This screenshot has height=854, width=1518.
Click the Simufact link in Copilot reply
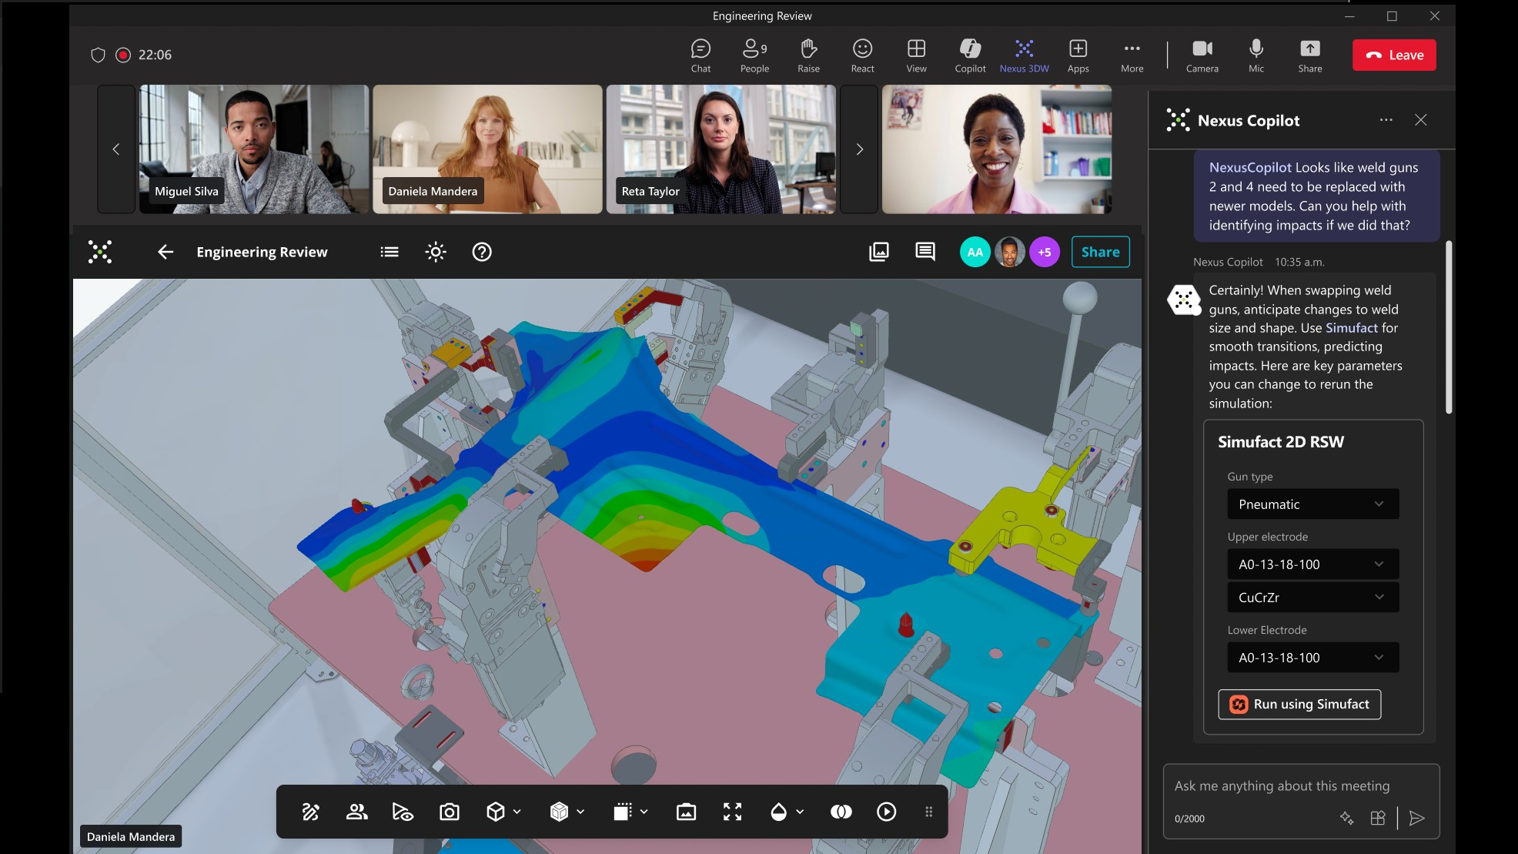click(1351, 328)
